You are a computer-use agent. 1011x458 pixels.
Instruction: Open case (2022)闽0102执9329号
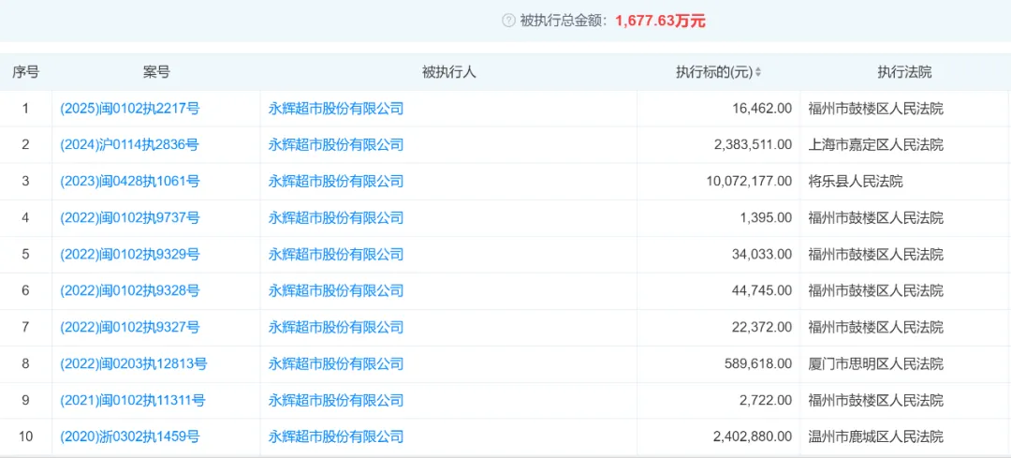(x=129, y=255)
